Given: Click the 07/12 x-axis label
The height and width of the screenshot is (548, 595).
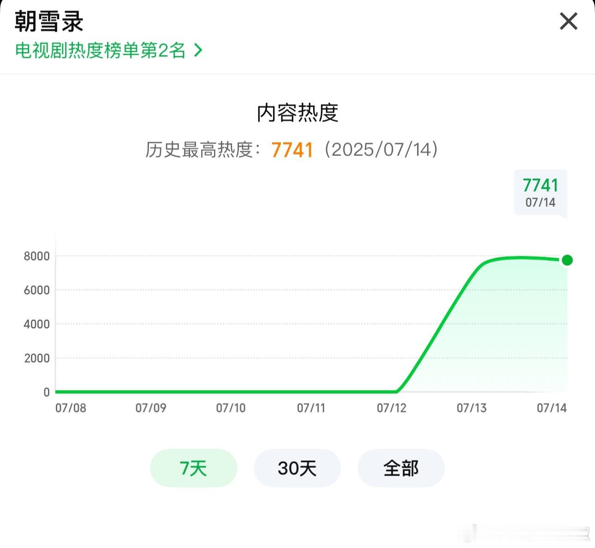Looking at the screenshot, I should [392, 408].
